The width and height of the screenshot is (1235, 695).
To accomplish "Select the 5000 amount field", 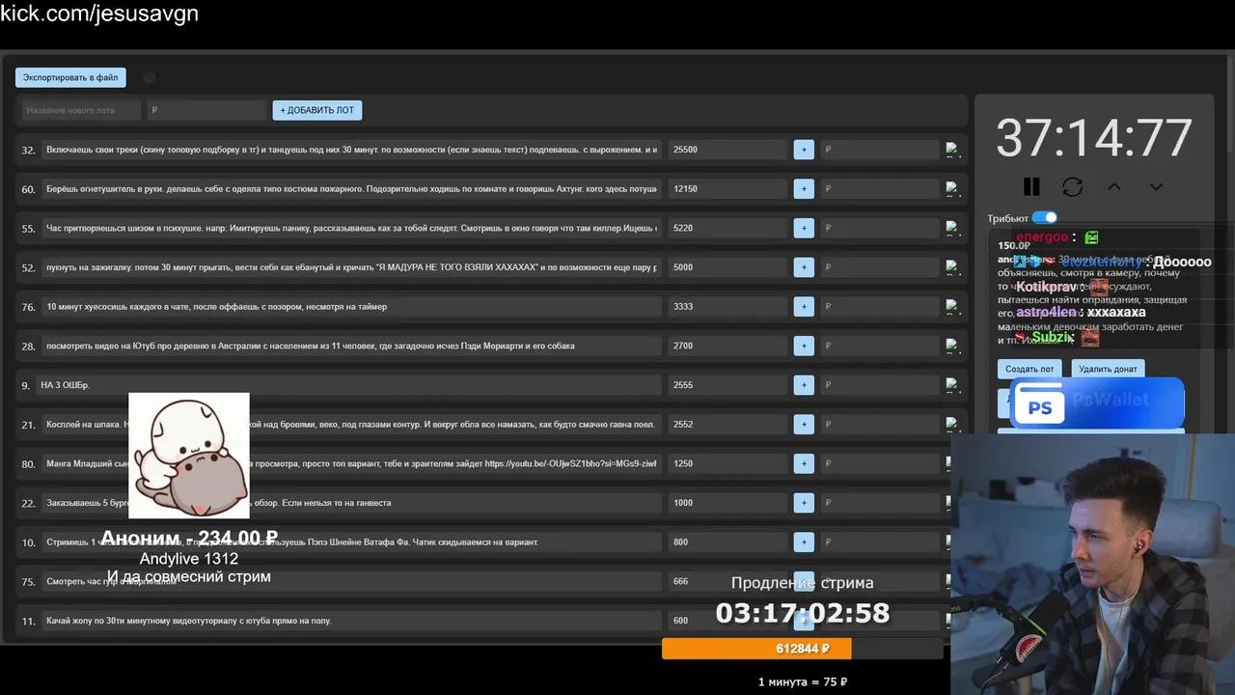I will (727, 267).
